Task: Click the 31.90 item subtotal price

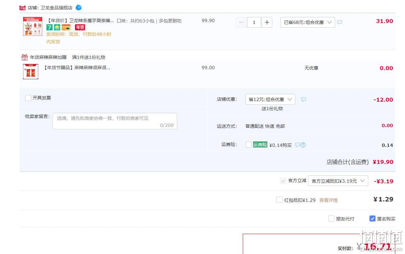Action: click(384, 21)
